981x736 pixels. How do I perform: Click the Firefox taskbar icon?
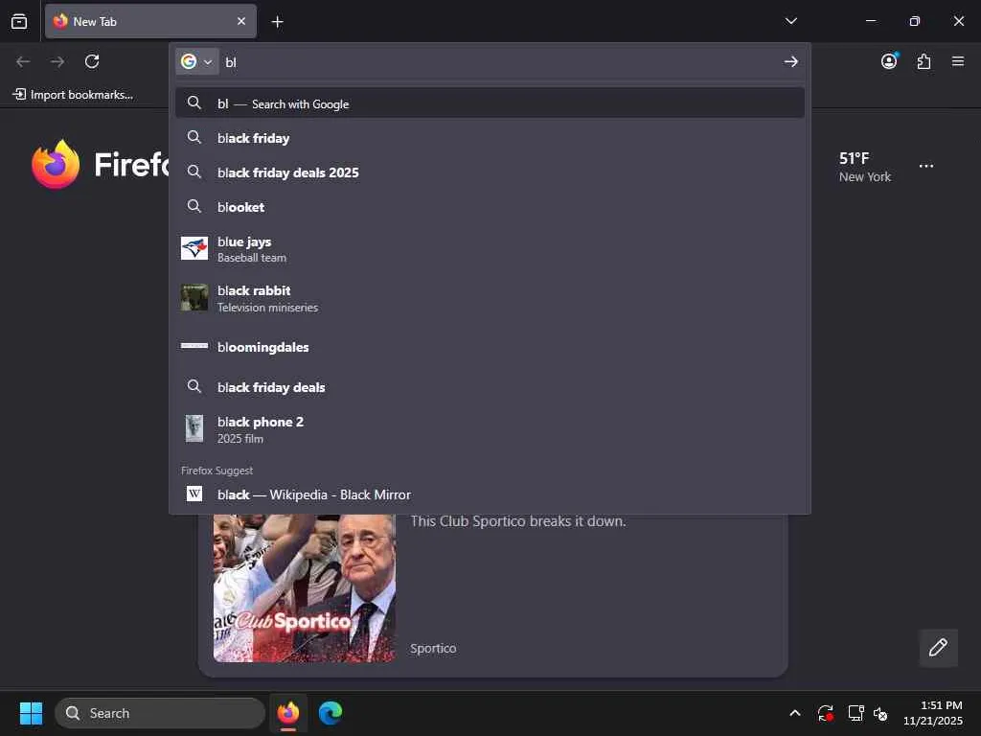(x=287, y=713)
